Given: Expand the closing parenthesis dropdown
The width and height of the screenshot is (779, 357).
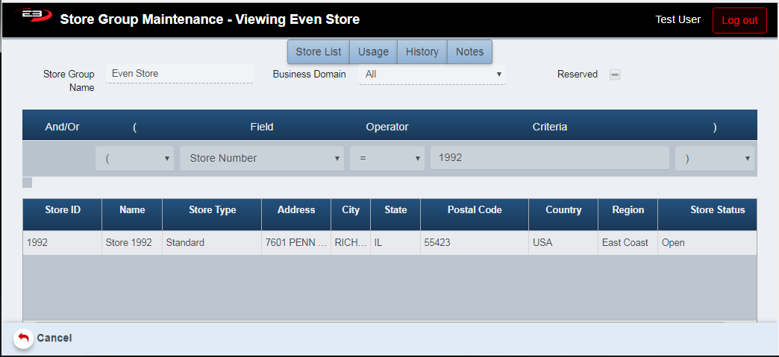Looking at the screenshot, I should click(x=714, y=158).
